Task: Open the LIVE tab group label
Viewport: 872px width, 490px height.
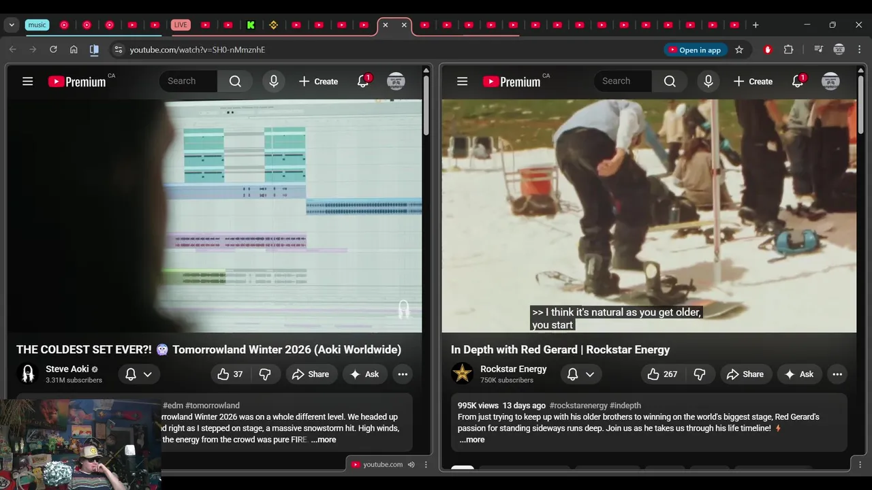Action: click(x=181, y=25)
